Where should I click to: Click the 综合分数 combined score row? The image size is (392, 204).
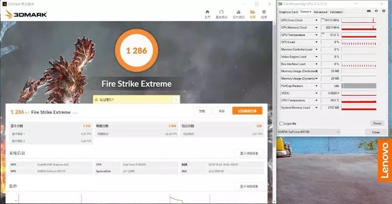pyautogui.click(x=222, y=126)
